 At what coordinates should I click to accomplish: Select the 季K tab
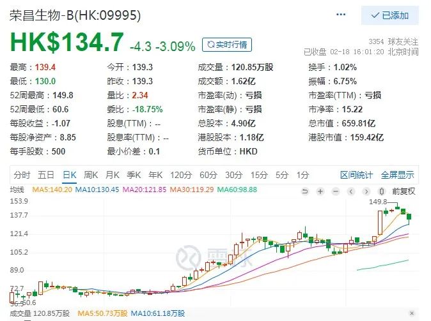pyautogui.click(x=134, y=175)
